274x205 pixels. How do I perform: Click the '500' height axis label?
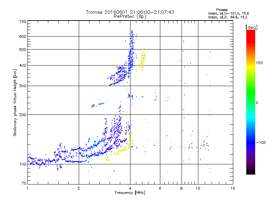pos(23,50)
